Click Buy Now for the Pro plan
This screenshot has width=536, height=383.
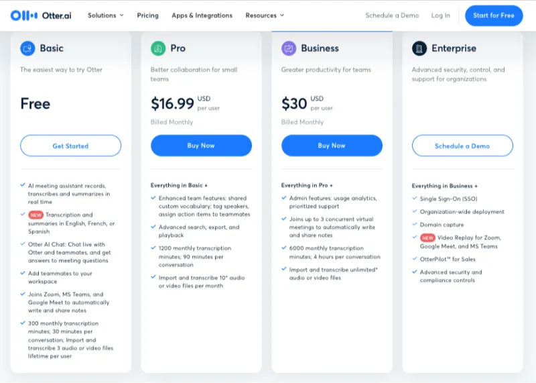201,146
